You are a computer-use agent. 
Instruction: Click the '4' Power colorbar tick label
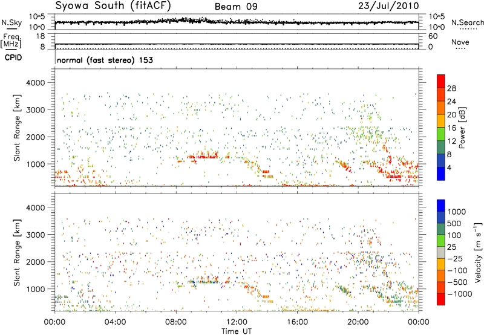449,167
